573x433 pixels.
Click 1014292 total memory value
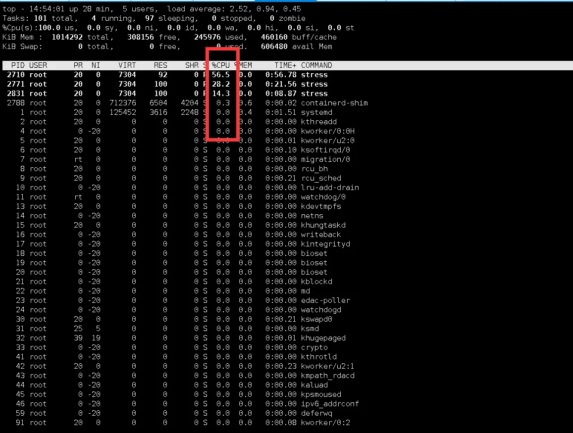tap(67, 37)
